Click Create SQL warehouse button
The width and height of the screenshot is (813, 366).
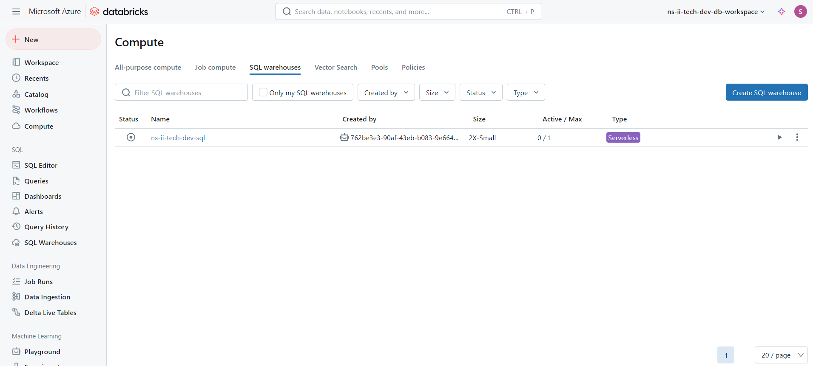click(767, 92)
